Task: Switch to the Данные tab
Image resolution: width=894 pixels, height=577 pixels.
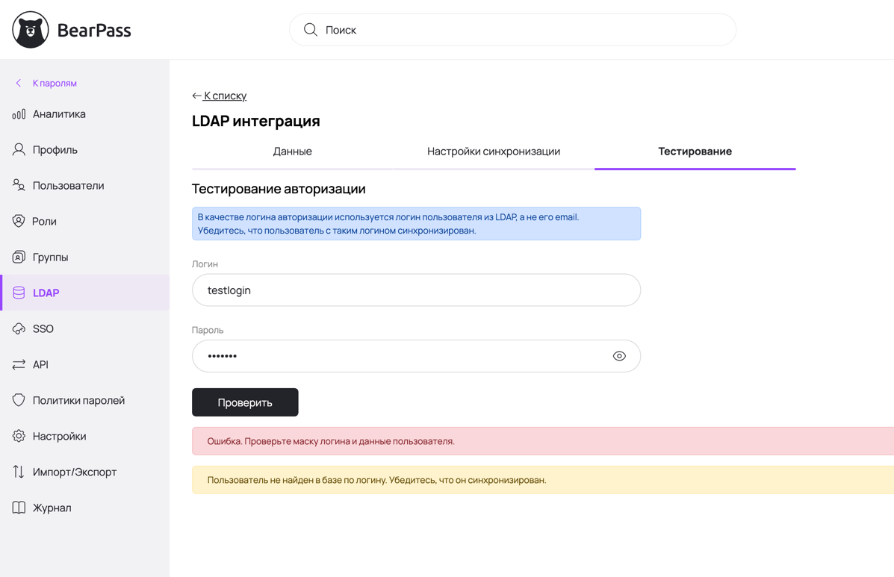Action: tap(294, 151)
